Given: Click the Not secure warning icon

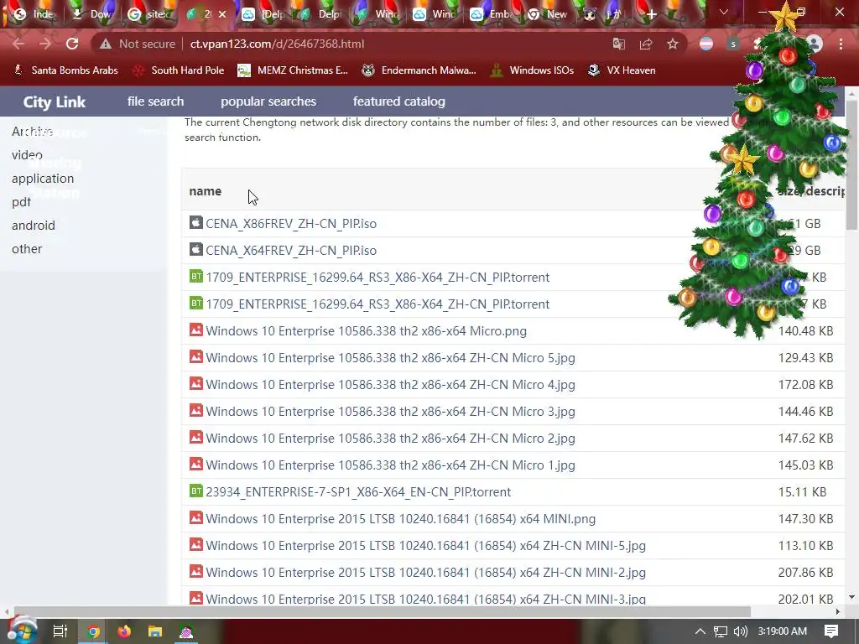Looking at the screenshot, I should click(x=106, y=44).
